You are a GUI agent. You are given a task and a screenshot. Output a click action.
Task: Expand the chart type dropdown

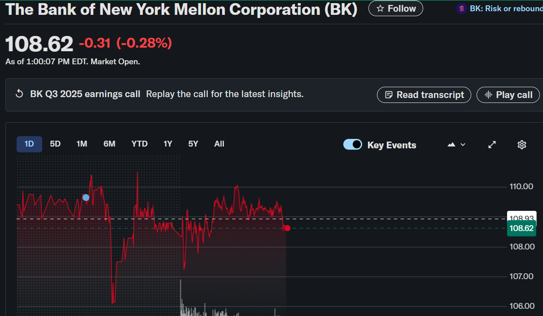[x=456, y=145]
